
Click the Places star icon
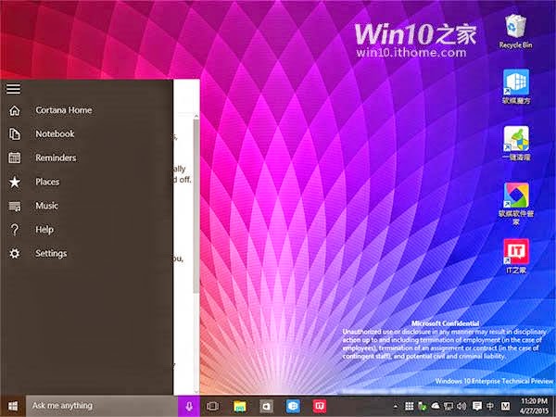click(x=15, y=182)
